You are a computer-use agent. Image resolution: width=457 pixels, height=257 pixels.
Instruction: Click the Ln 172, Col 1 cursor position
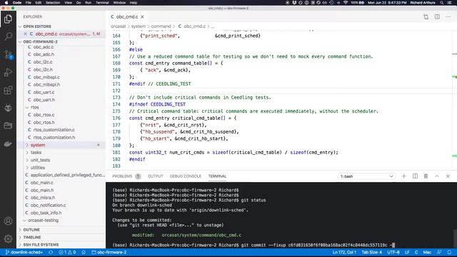click(x=344, y=252)
